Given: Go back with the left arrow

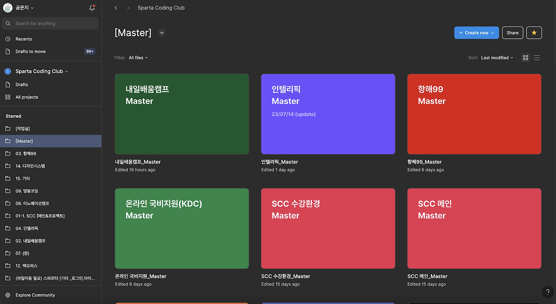Looking at the screenshot, I should point(116,8).
